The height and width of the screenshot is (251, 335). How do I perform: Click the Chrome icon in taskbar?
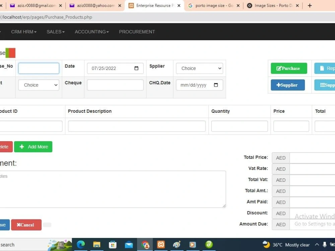pos(145,245)
